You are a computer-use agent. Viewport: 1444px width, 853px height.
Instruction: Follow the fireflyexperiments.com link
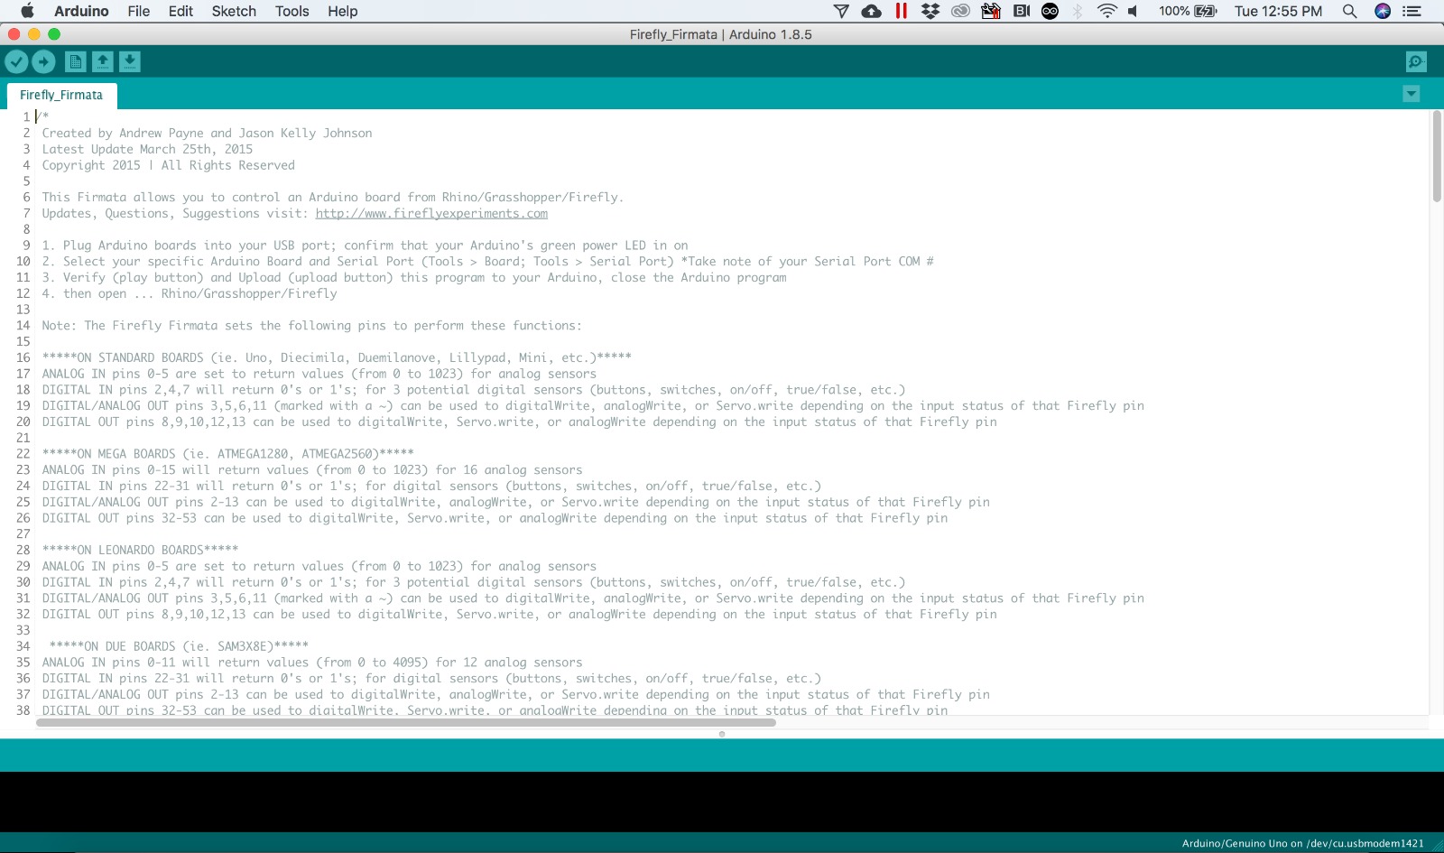point(431,213)
